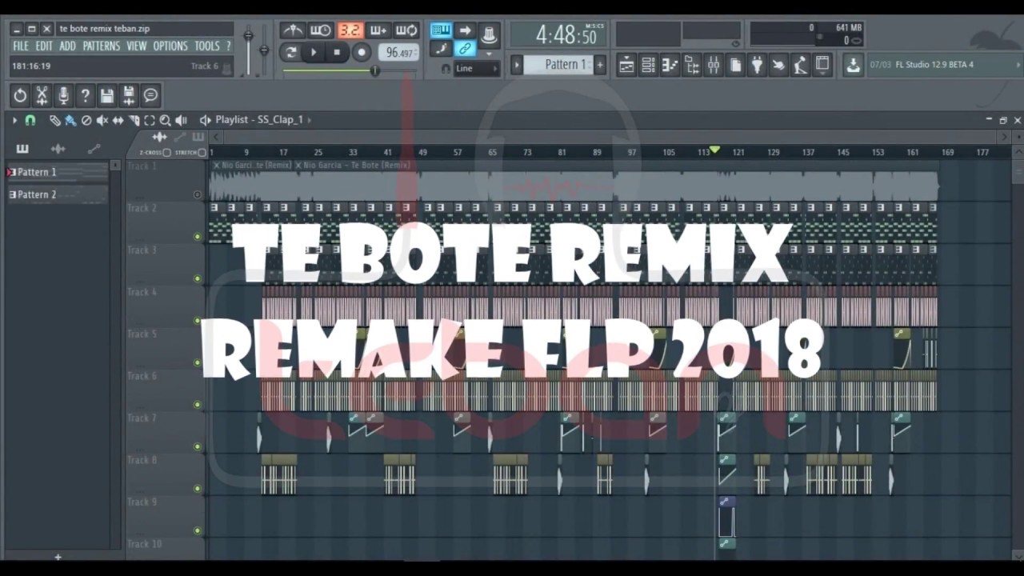Click the microphone one-click recording icon
Image resolution: width=1024 pixels, height=576 pixels.
[x=63, y=95]
